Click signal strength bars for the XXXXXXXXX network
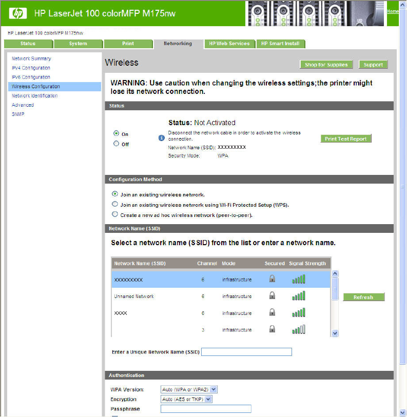 click(298, 279)
